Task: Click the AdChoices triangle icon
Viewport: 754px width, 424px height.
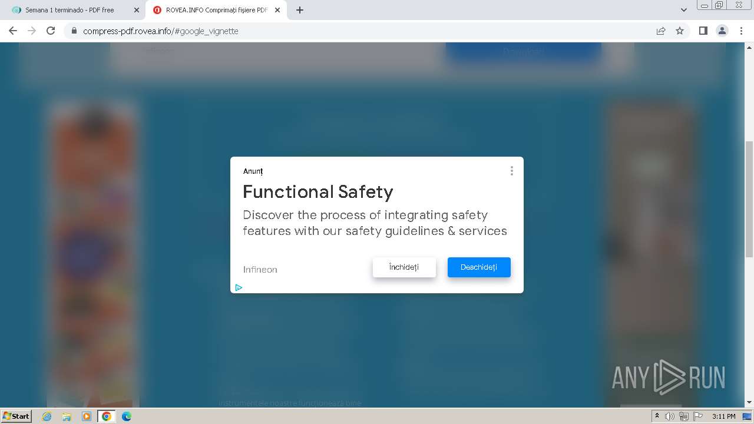Action: click(x=239, y=287)
